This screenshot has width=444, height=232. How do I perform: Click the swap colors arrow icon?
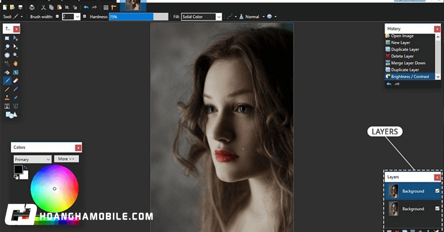(x=25, y=168)
